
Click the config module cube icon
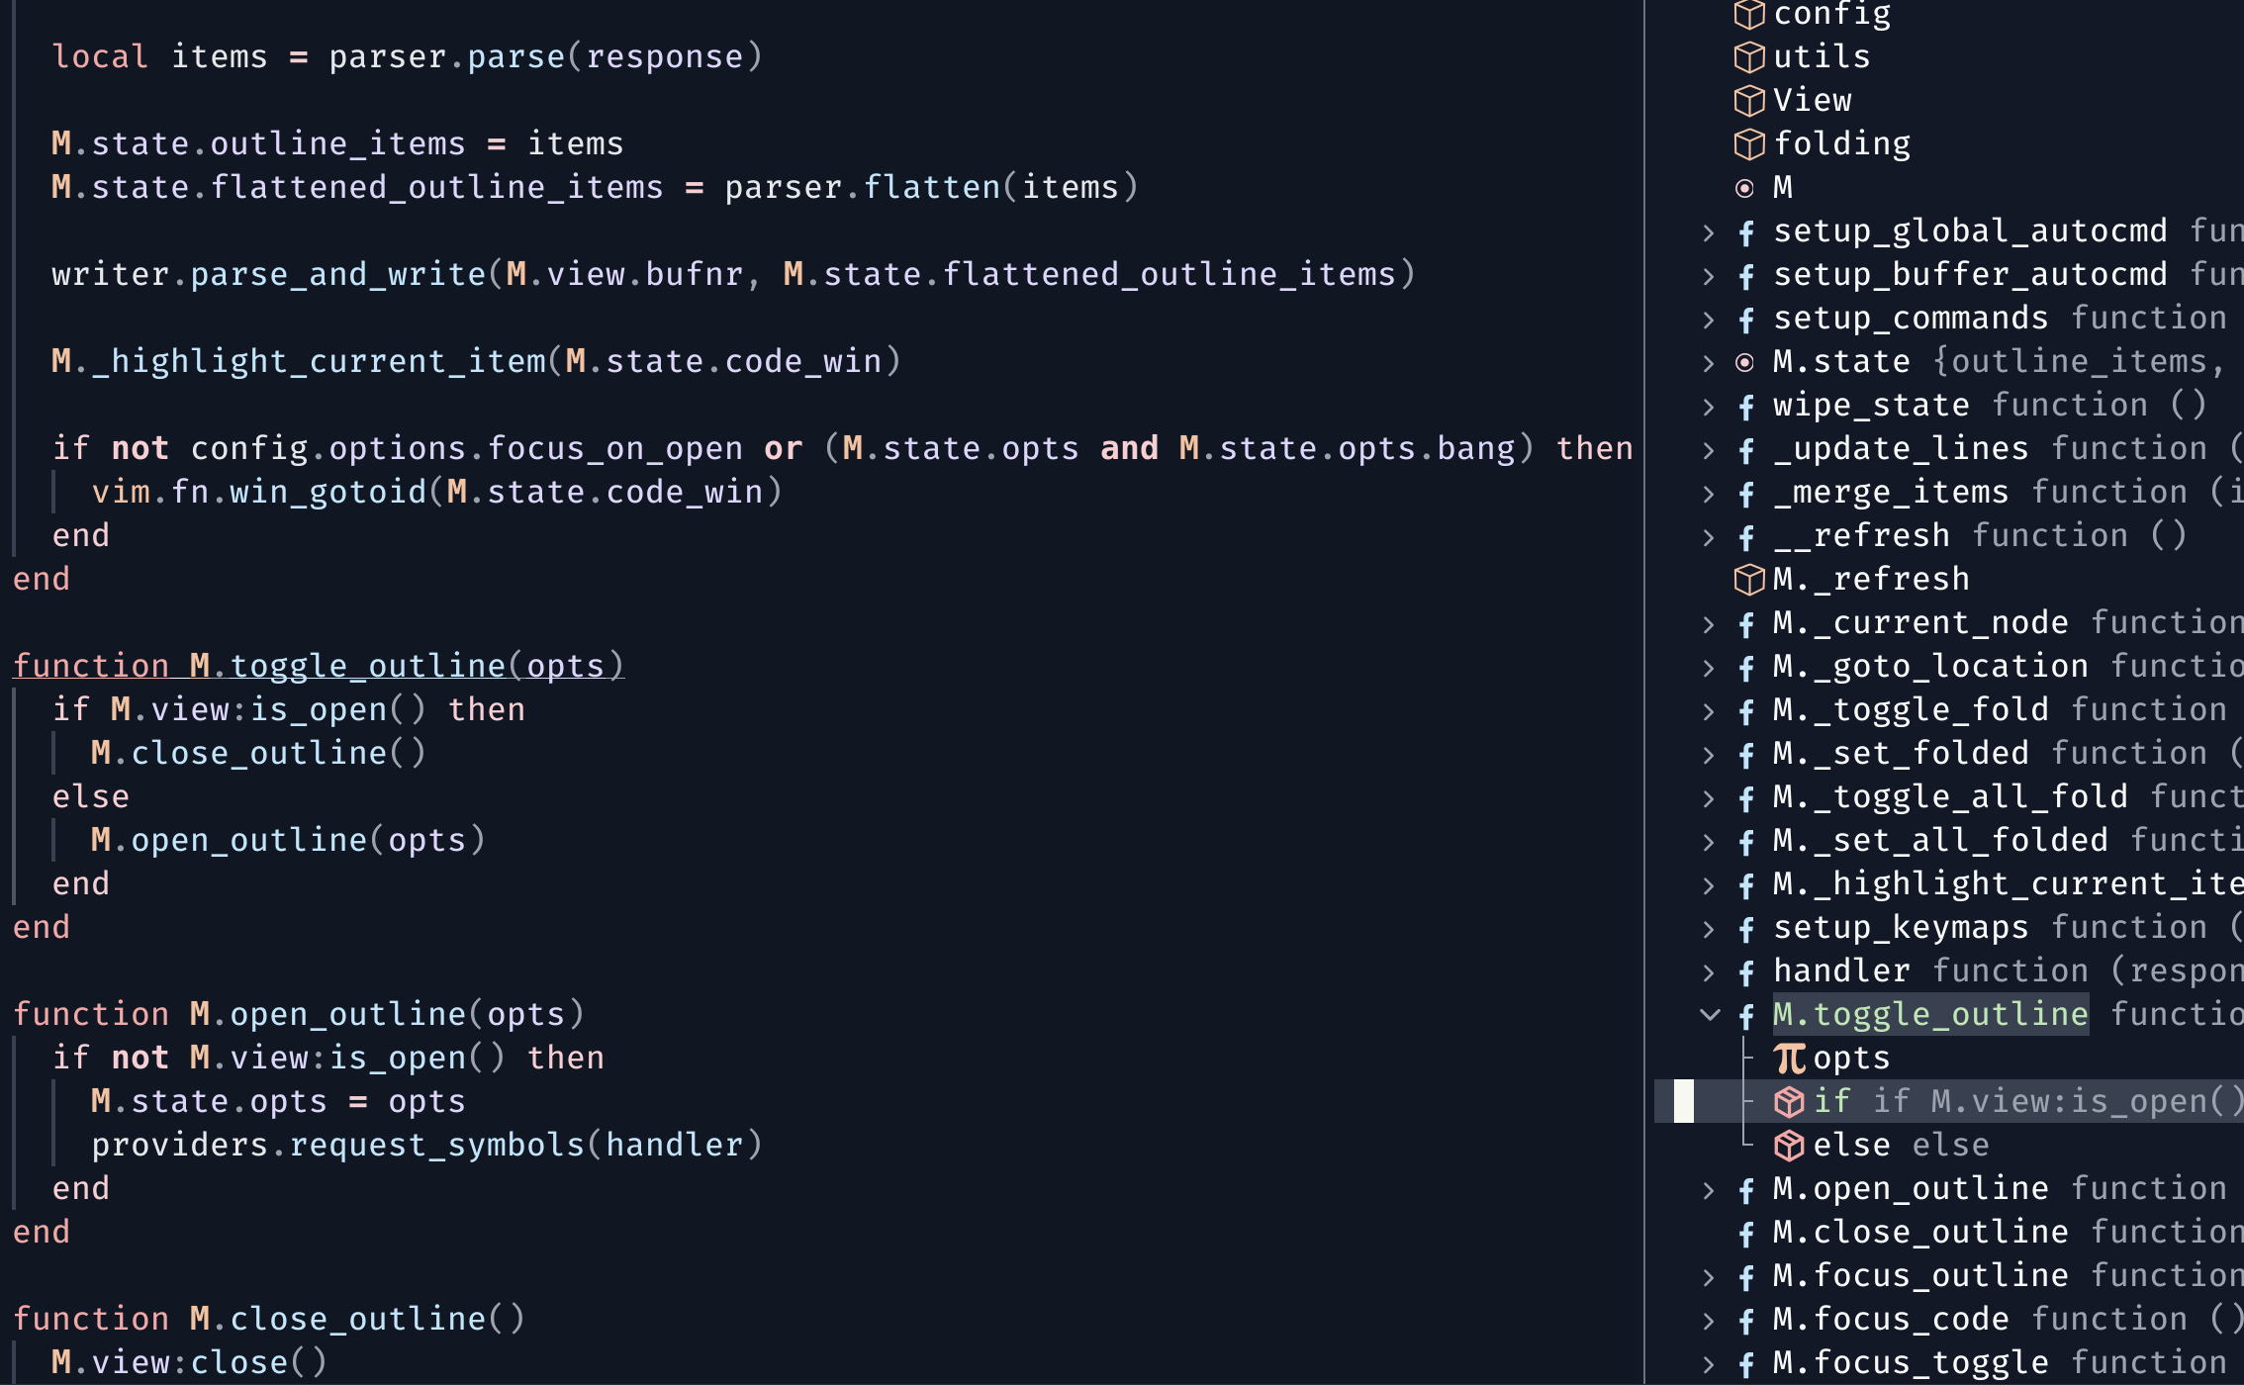1750,15
